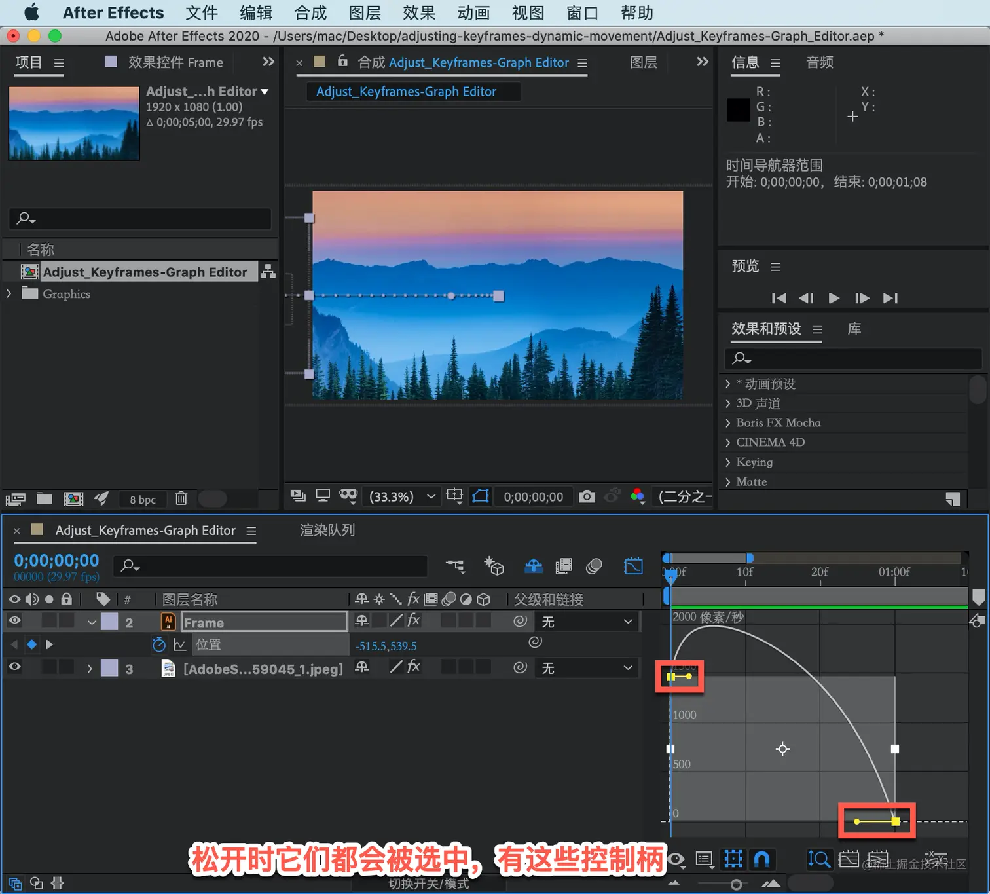
Task: Open graph type and options menu icon
Action: coord(705,859)
